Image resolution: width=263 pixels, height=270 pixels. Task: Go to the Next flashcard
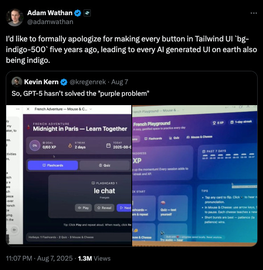[124, 208]
